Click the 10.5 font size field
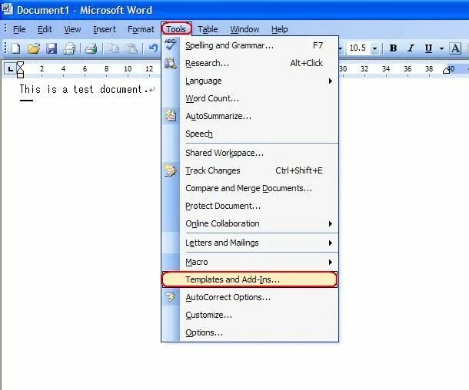 tap(358, 48)
